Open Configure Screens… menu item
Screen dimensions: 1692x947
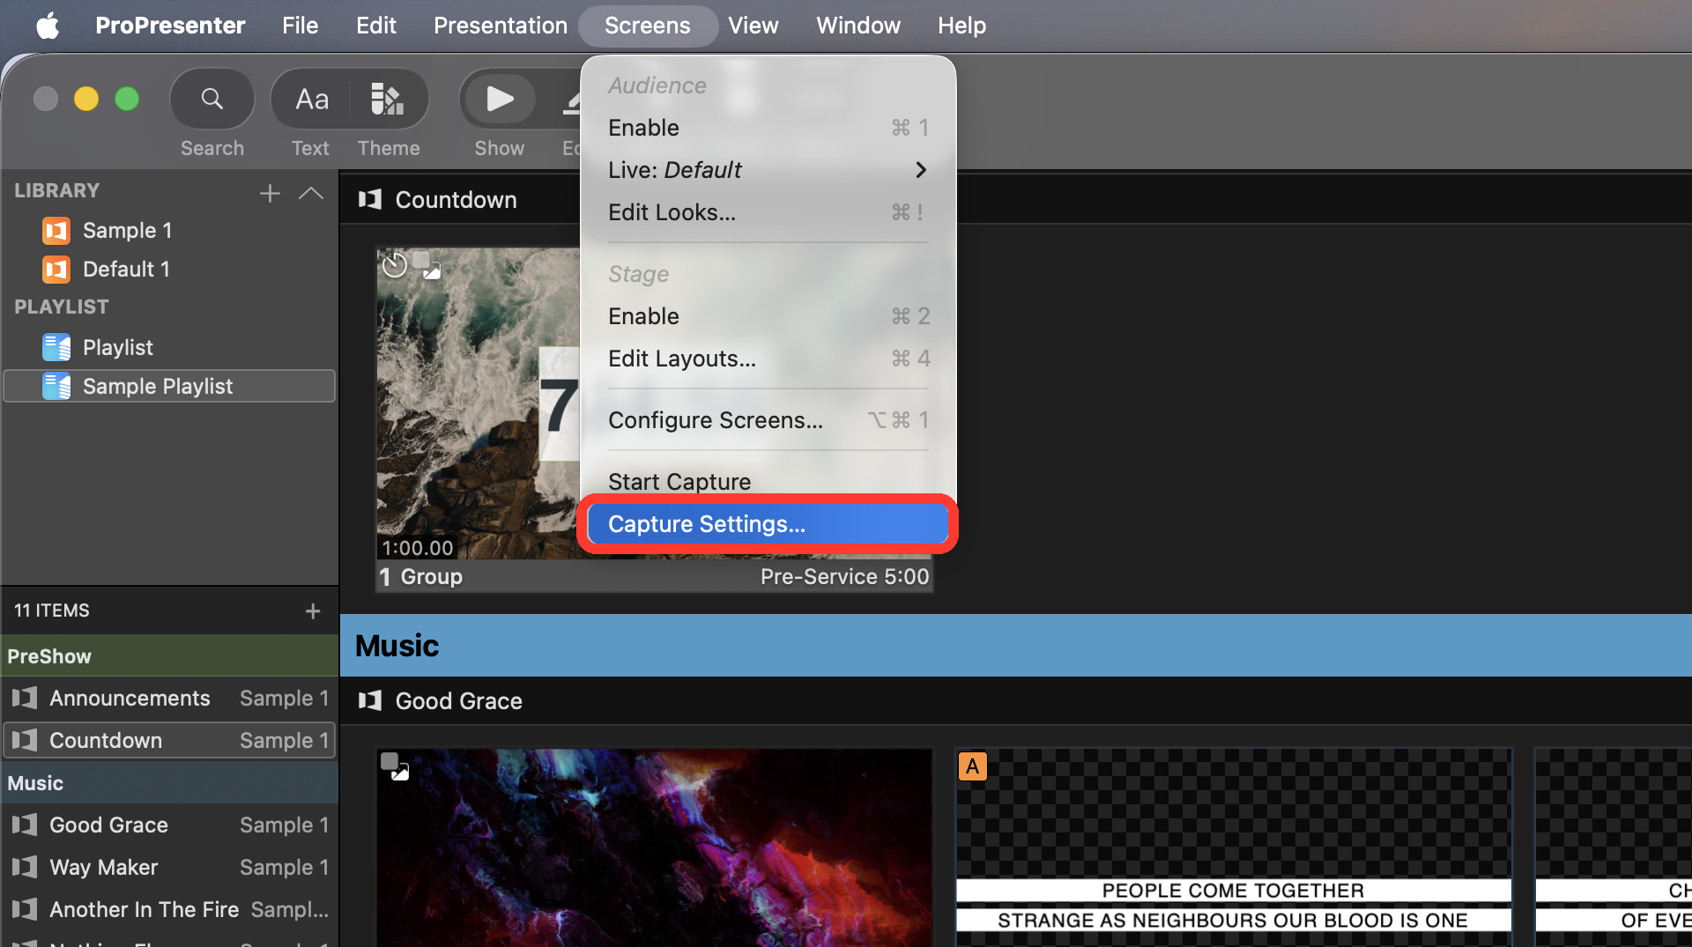768,420
